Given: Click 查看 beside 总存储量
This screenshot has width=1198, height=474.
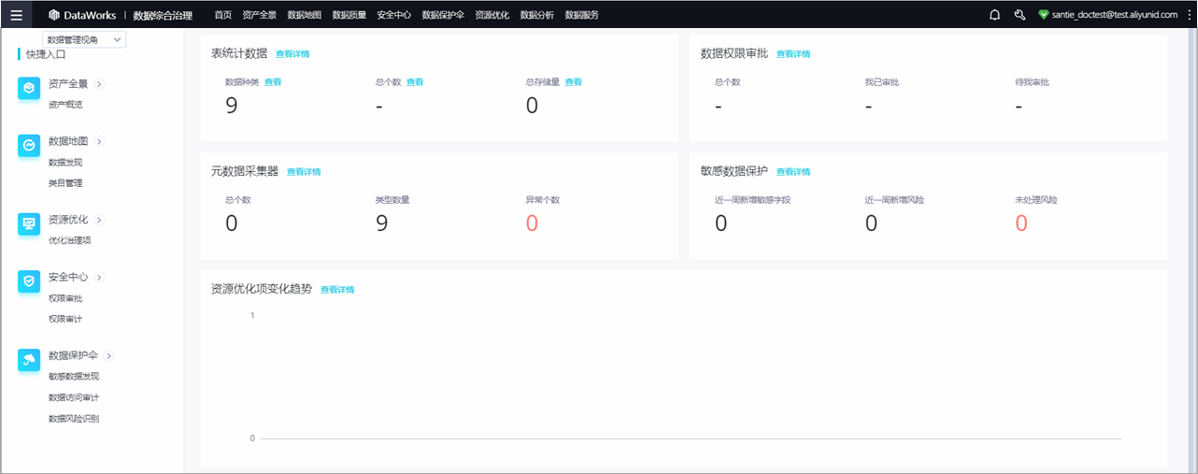Looking at the screenshot, I should pyautogui.click(x=574, y=82).
